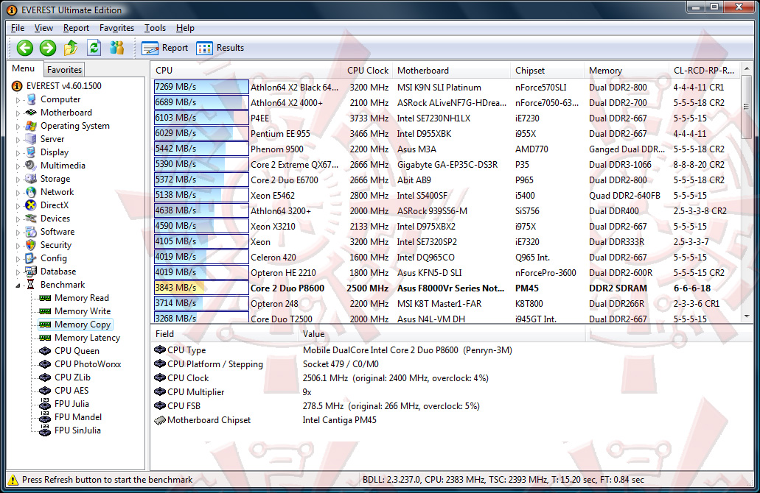The image size is (760, 493).
Task: Click the DirectX tree icon
Action: pos(31,205)
